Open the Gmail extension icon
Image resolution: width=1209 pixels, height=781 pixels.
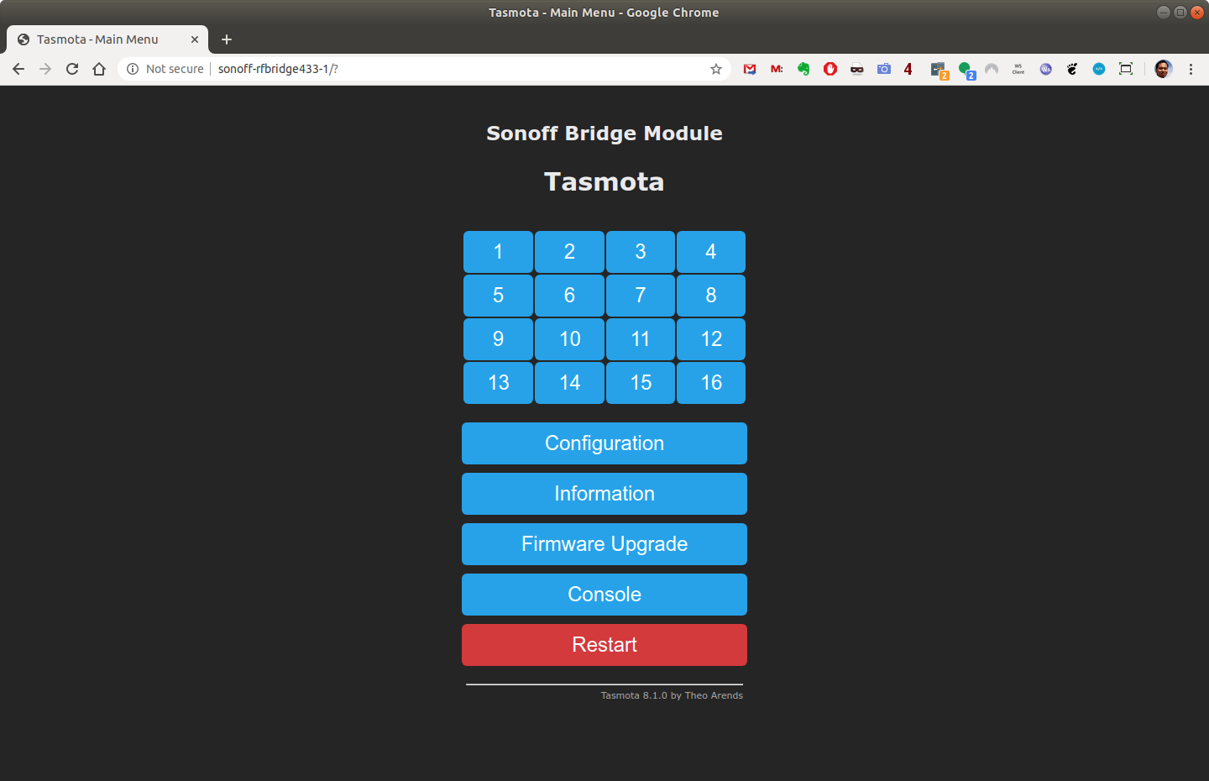click(750, 69)
